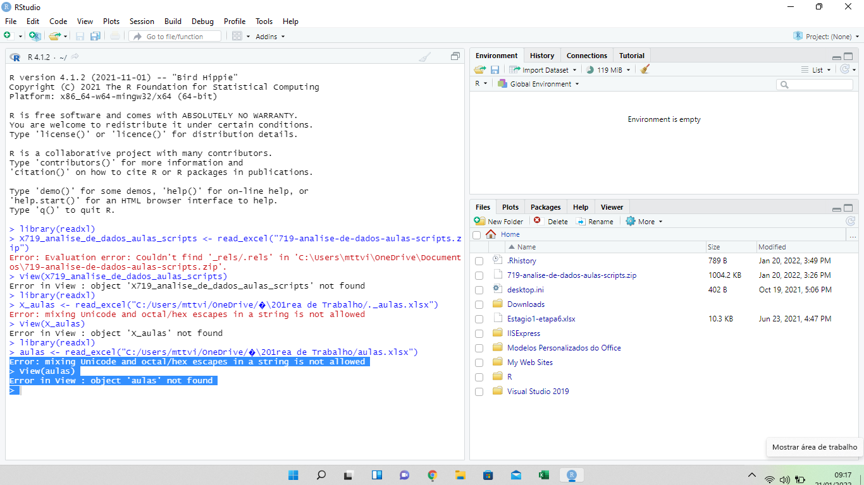864x485 pixels.
Task: Open the workspace panes layout icon
Action: (237, 36)
